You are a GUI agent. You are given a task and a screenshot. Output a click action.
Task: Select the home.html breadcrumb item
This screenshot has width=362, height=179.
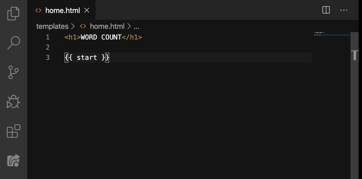click(x=107, y=26)
